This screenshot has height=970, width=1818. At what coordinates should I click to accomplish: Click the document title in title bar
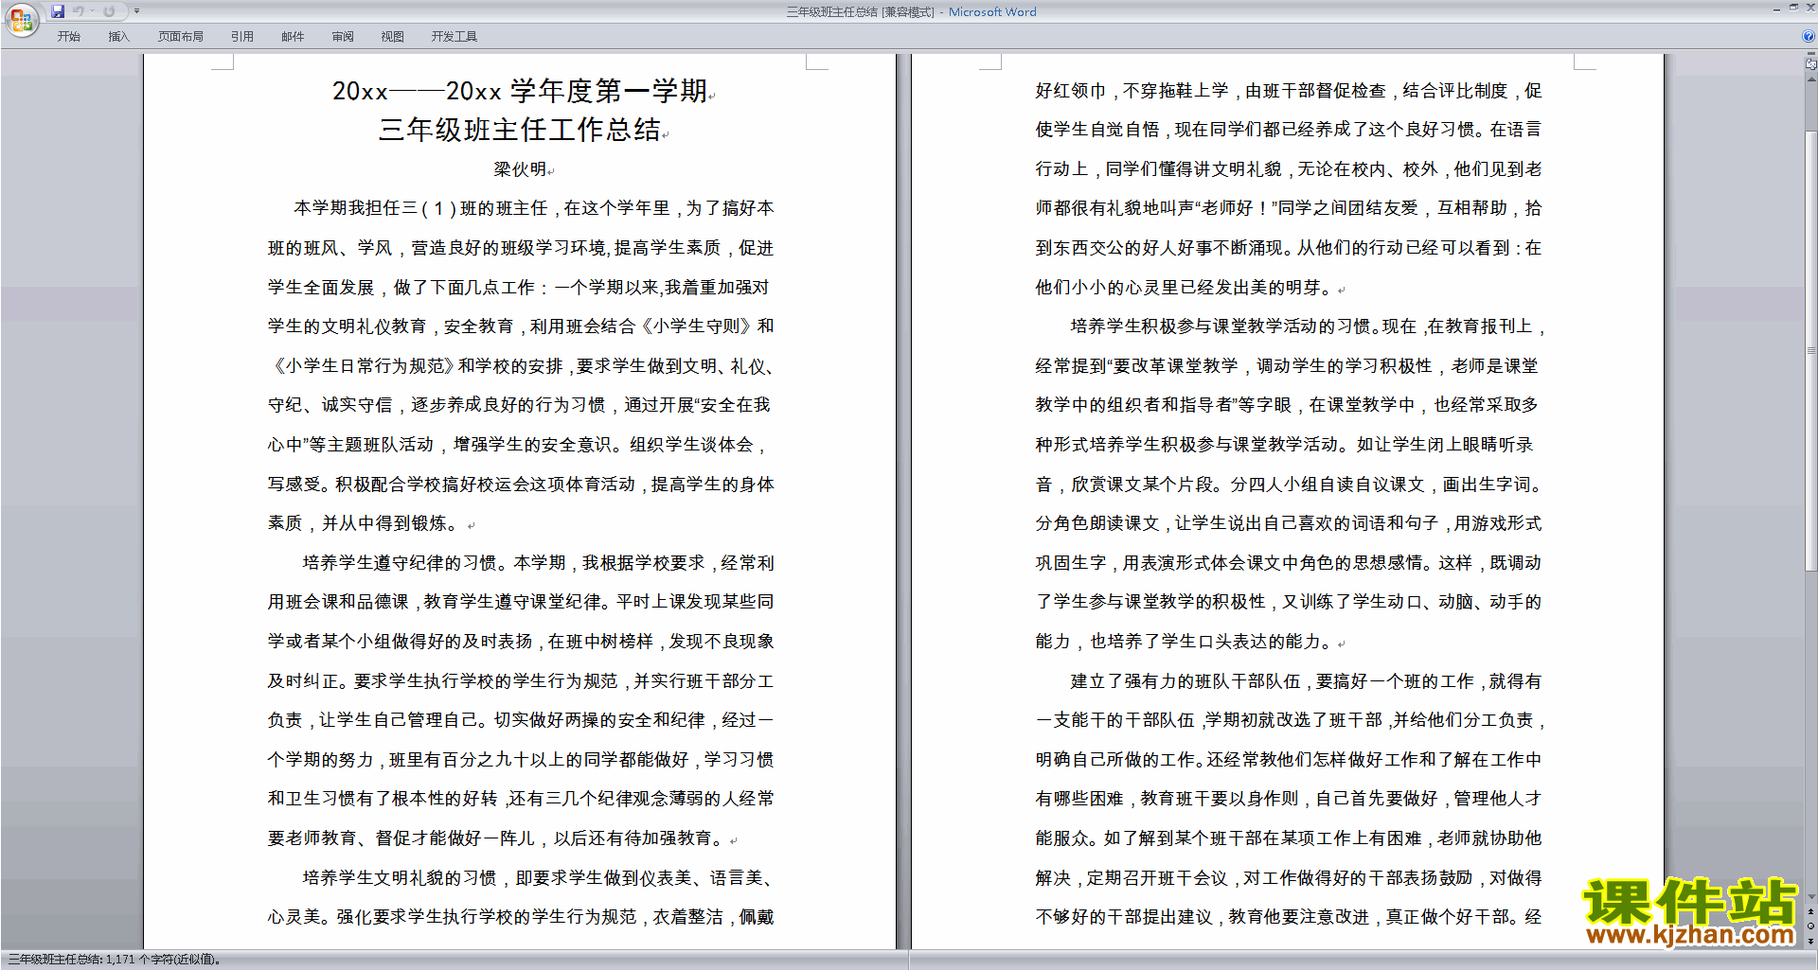point(911,12)
